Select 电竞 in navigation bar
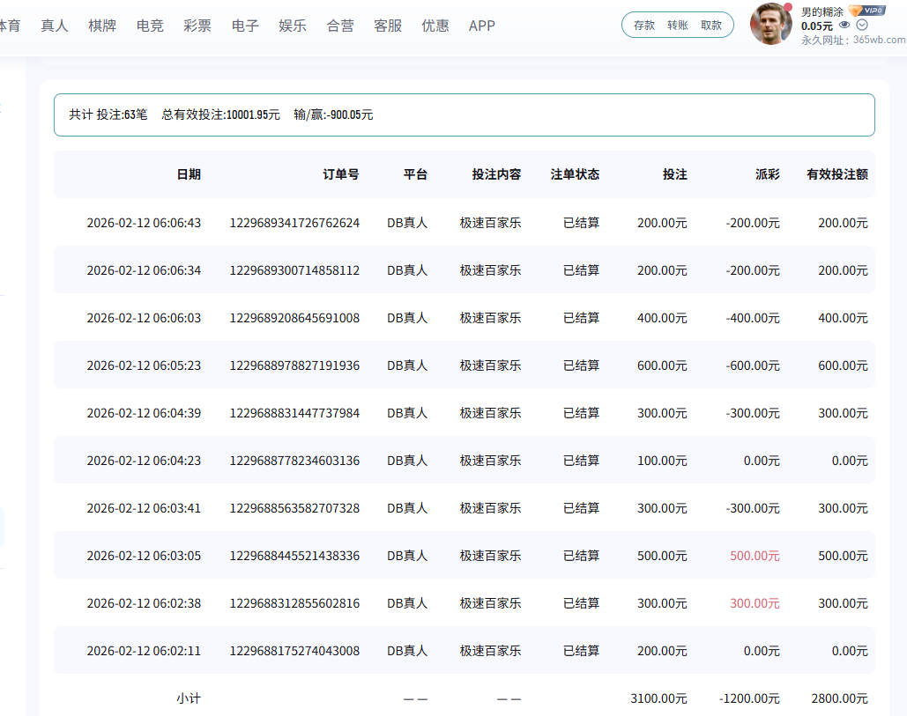907x716 pixels. tap(150, 26)
